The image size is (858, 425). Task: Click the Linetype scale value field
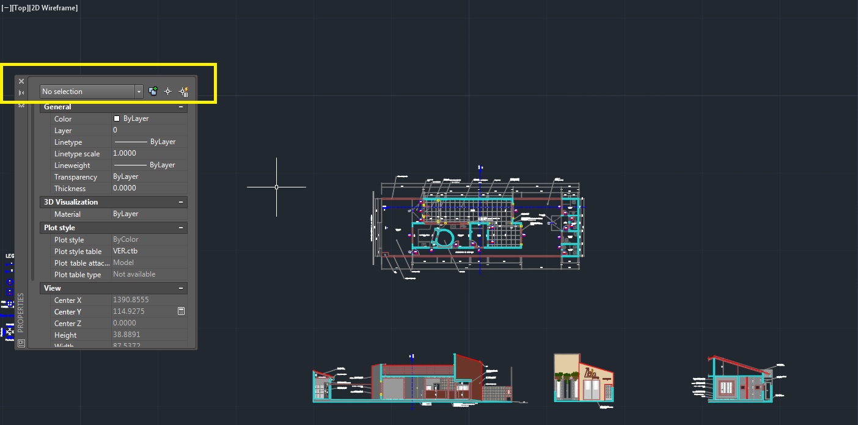click(x=148, y=153)
